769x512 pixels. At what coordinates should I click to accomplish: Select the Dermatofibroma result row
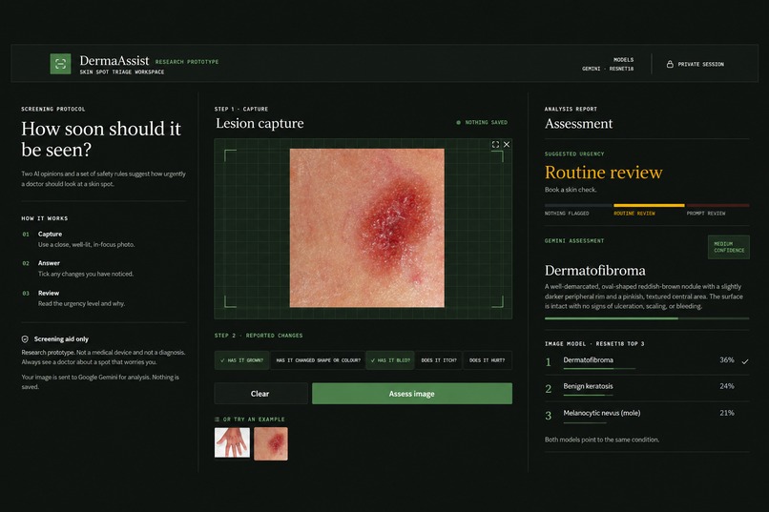click(x=647, y=361)
